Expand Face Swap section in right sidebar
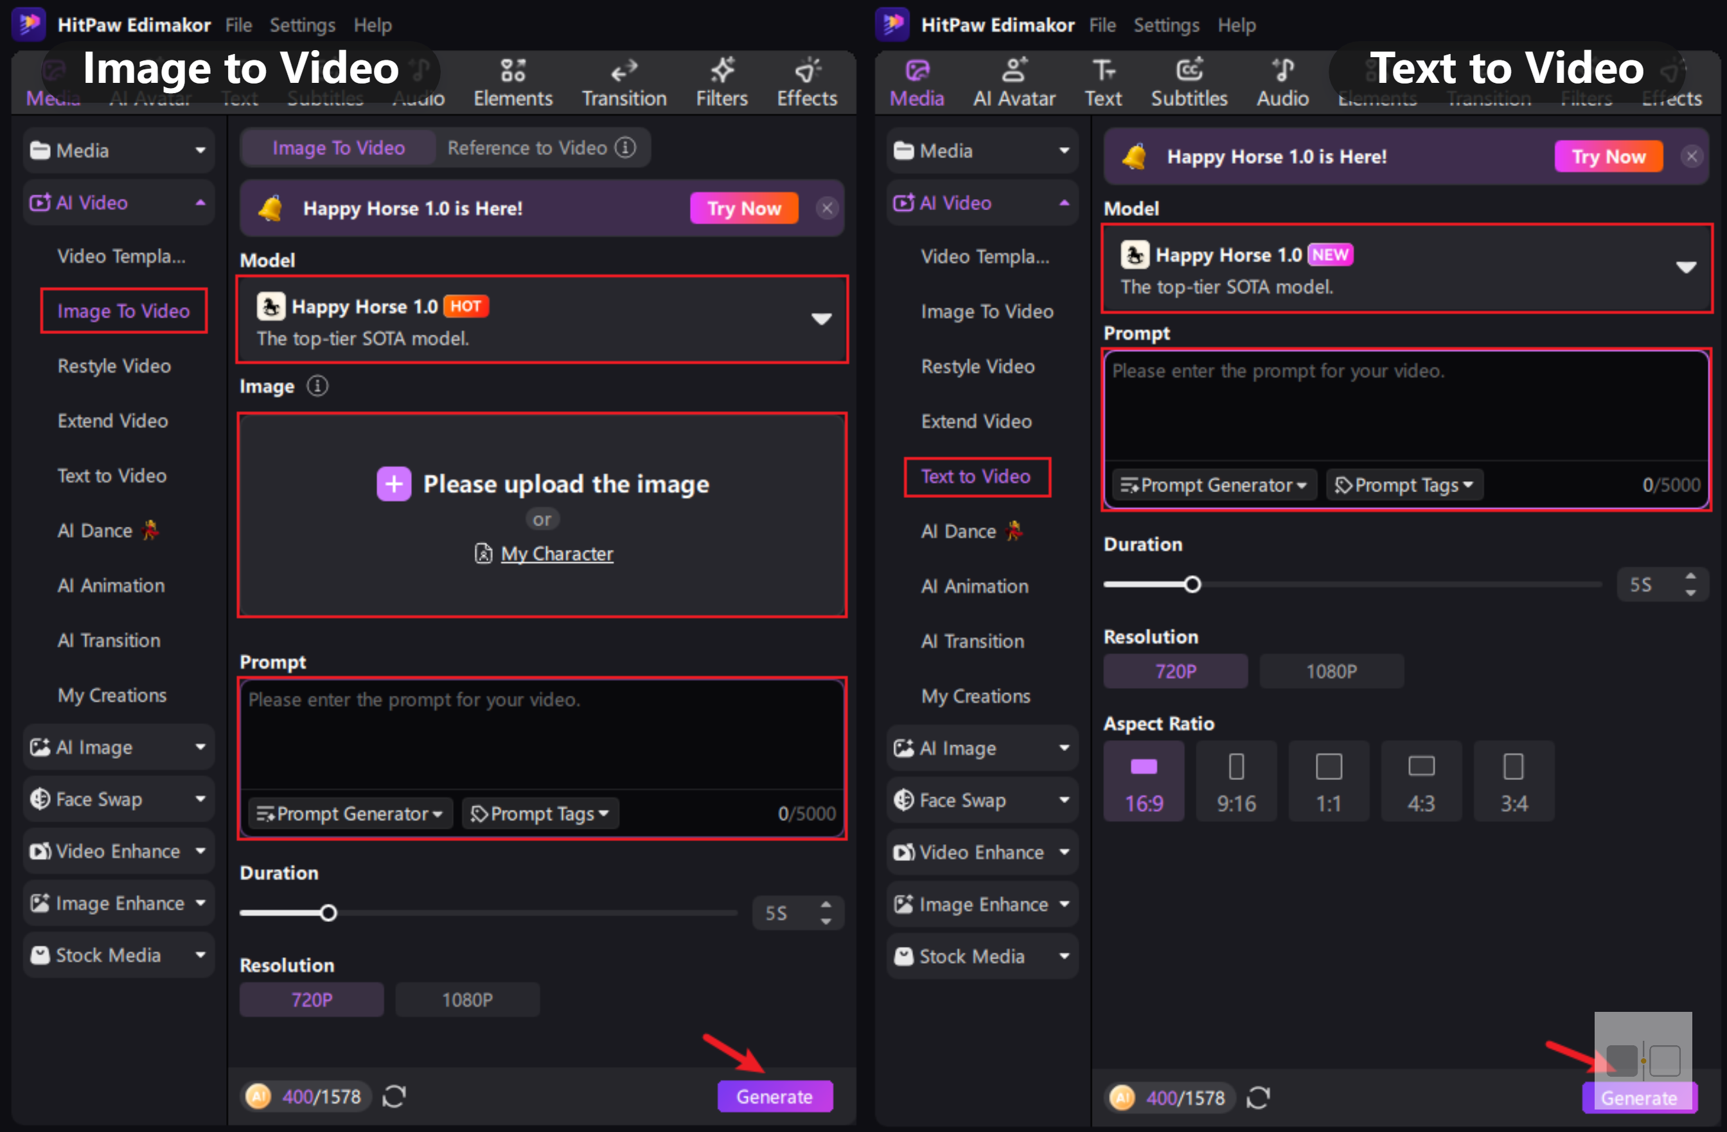 982,800
